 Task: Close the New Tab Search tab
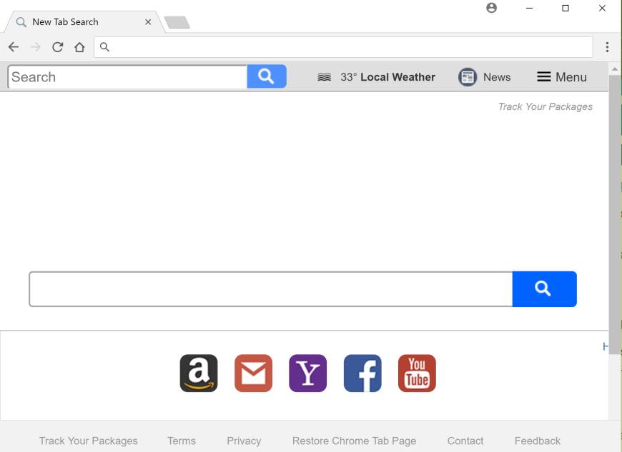(x=148, y=22)
